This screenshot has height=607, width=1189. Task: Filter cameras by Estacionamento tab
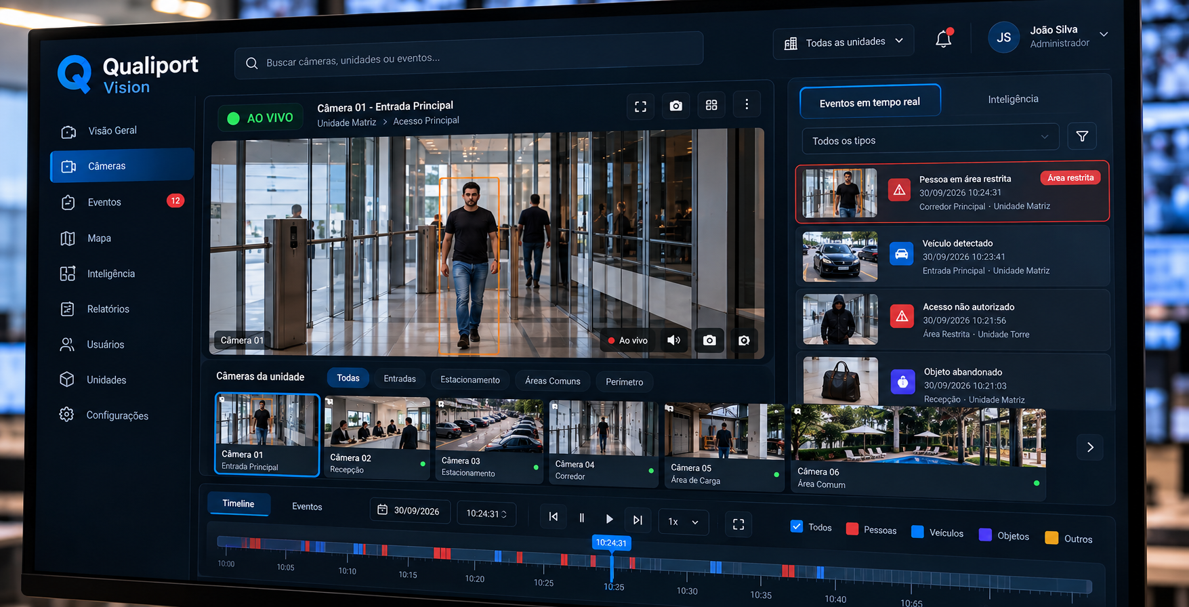click(x=470, y=379)
